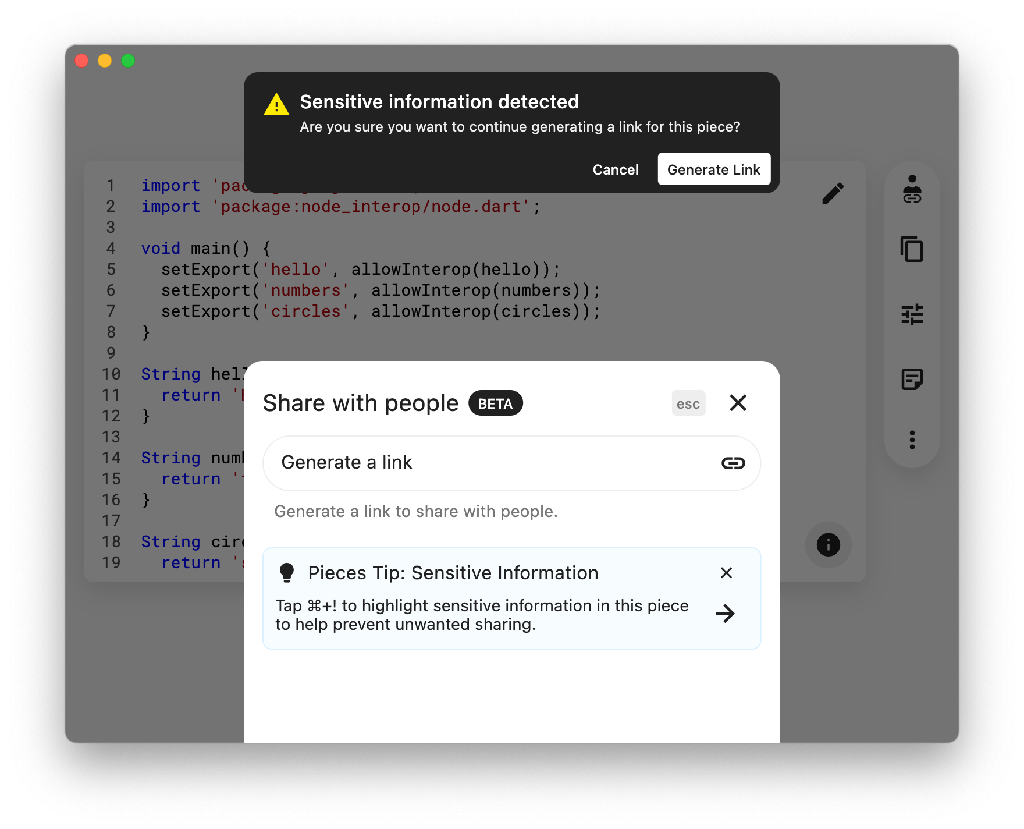This screenshot has height=829, width=1024.
Task: Click the 'Share with people' heading
Action: (x=361, y=403)
